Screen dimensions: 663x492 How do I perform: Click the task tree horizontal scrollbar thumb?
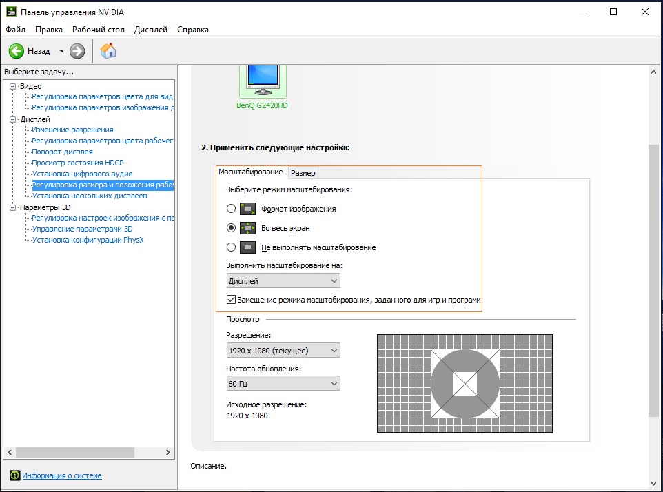pyautogui.click(x=75, y=452)
